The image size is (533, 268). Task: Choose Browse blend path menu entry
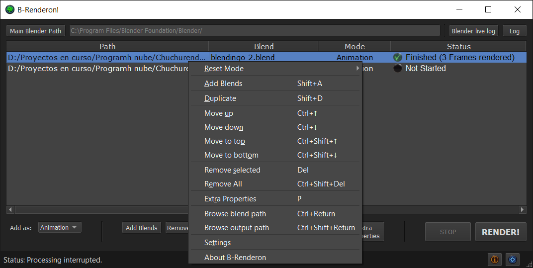275,214
